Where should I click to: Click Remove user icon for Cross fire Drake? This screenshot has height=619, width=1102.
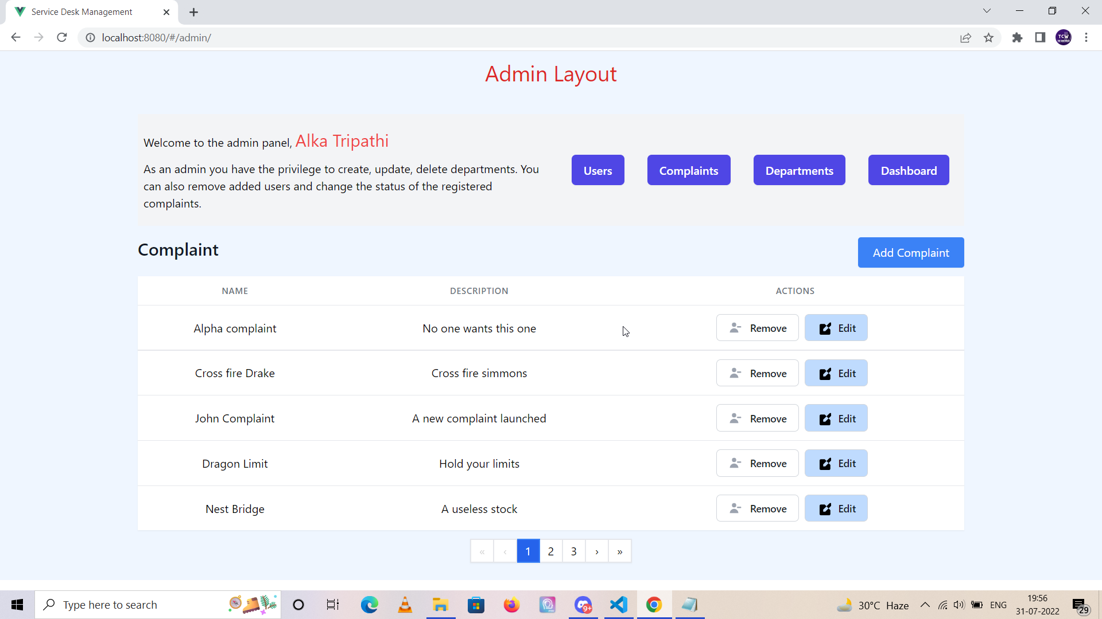coord(735,373)
